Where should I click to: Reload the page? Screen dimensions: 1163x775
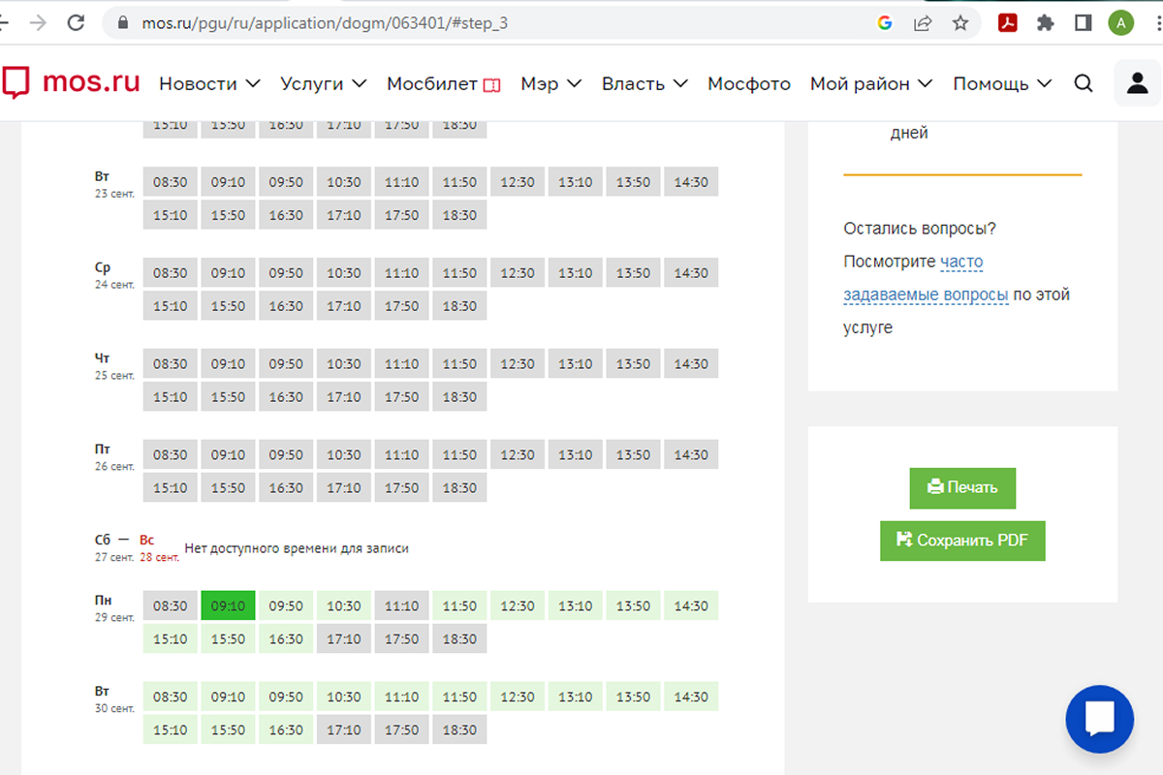(75, 23)
